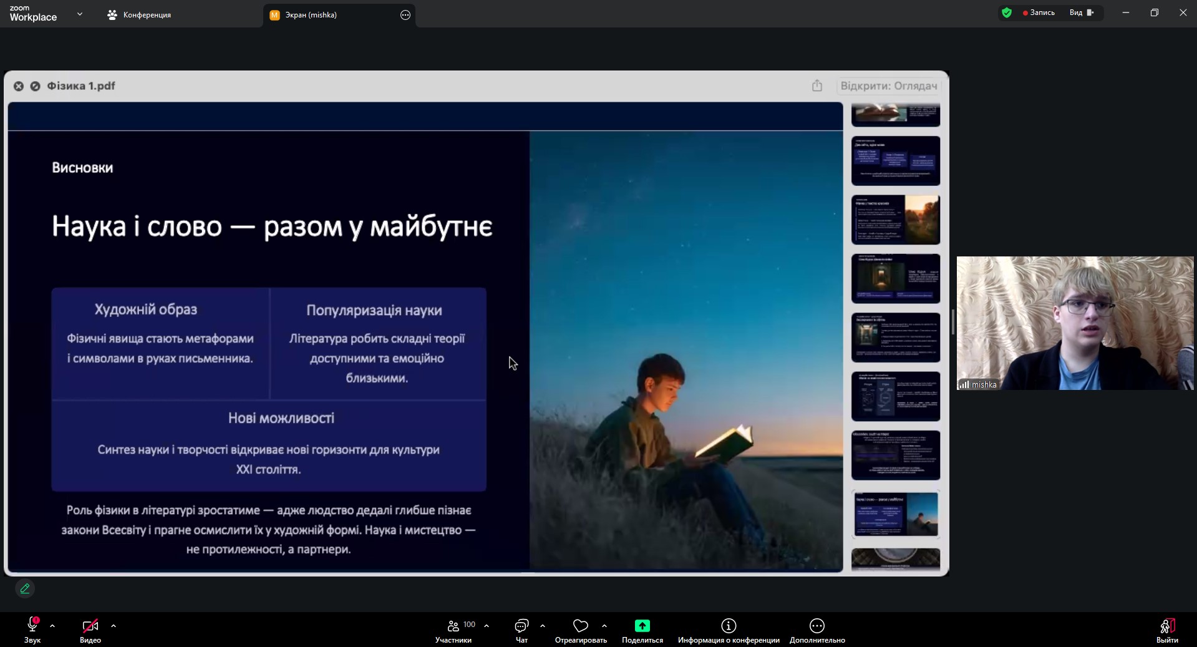Expand video options arrow next to Видео
The height and width of the screenshot is (647, 1197).
pos(114,625)
